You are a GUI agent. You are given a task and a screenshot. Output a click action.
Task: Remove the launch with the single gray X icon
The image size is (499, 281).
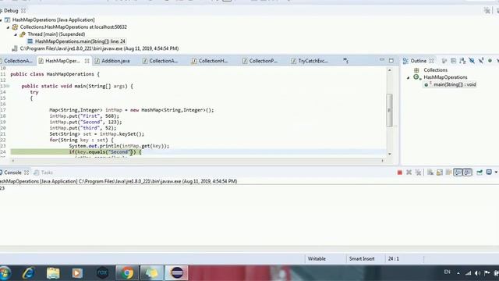click(x=409, y=173)
